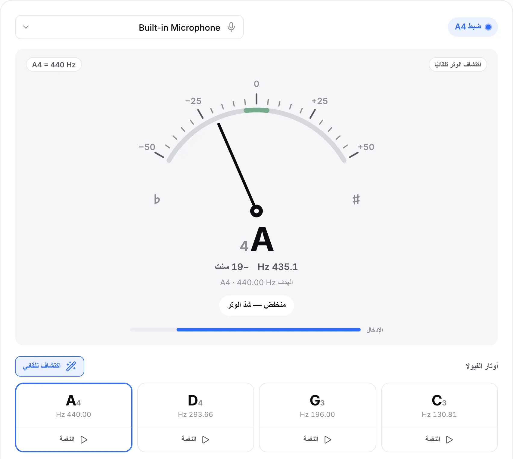Toggle the A4 tuning radio indicator
Viewport: 513px width, 459px height.
point(488,27)
